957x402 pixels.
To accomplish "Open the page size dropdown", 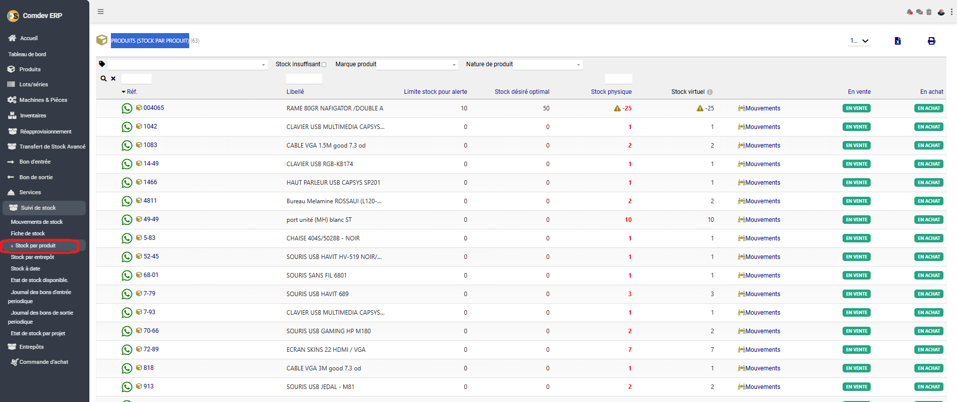I will click(x=860, y=41).
